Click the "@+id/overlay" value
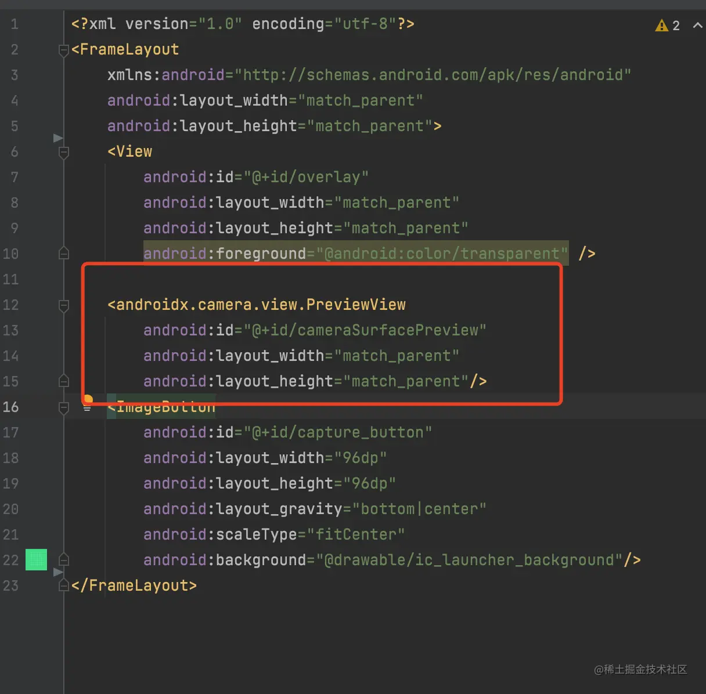 (306, 177)
